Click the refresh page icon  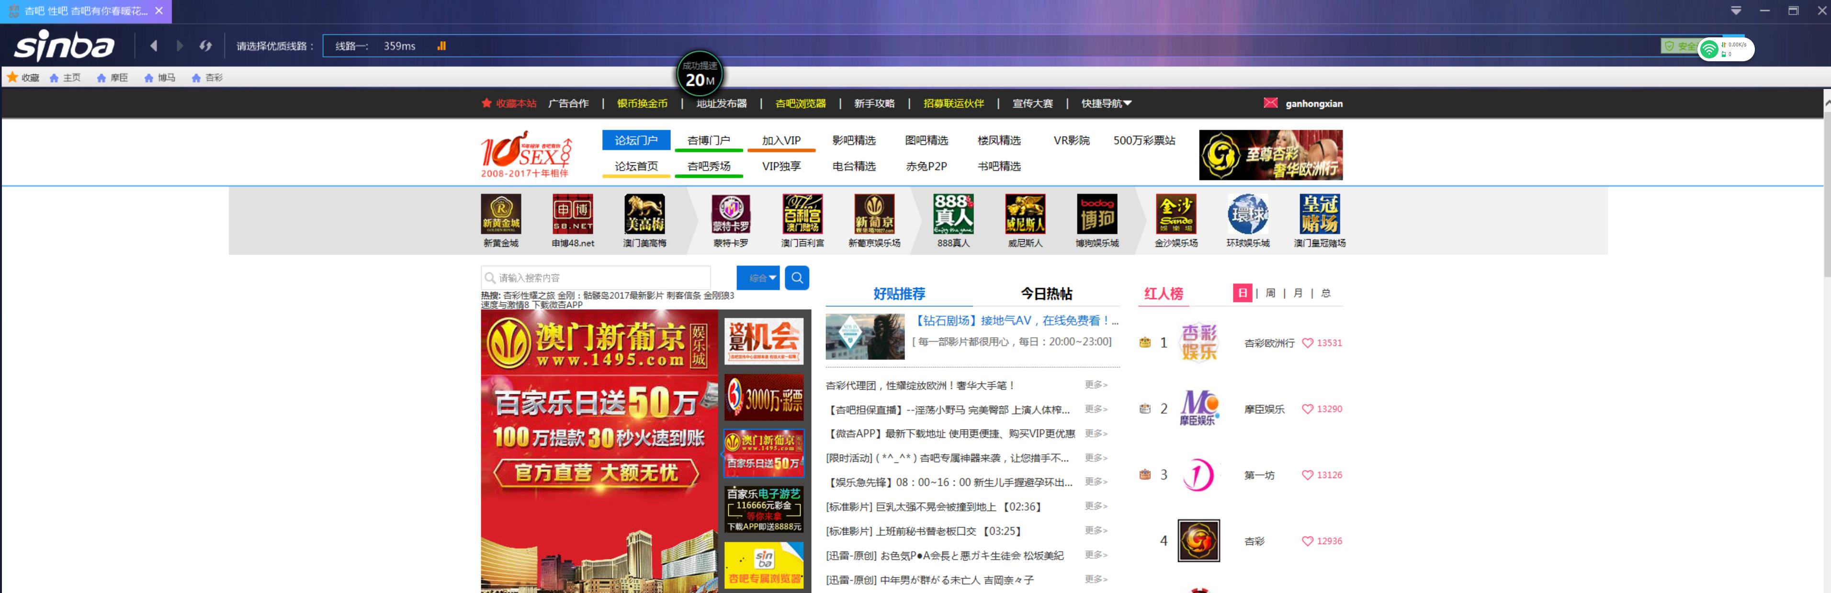click(x=205, y=46)
